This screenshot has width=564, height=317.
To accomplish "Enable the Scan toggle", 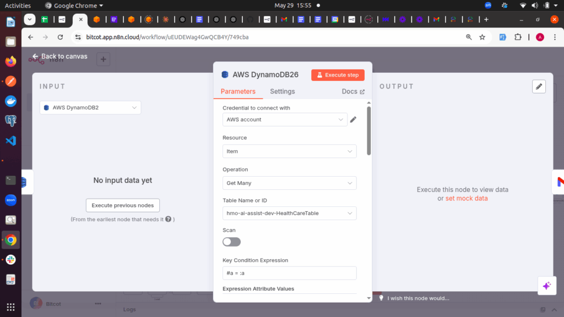I will point(231,242).
